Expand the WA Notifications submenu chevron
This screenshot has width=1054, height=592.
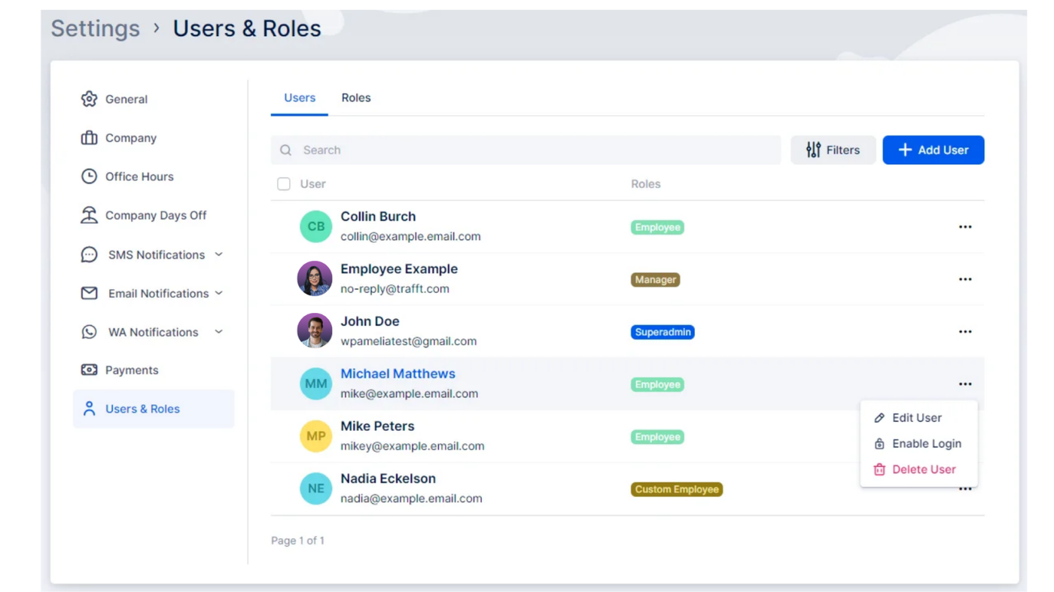point(218,332)
